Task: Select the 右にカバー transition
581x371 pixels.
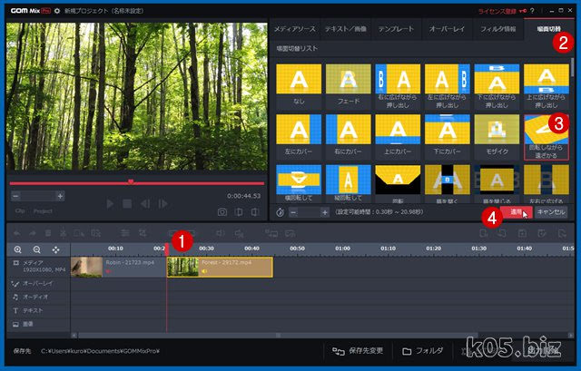Action: tap(349, 129)
